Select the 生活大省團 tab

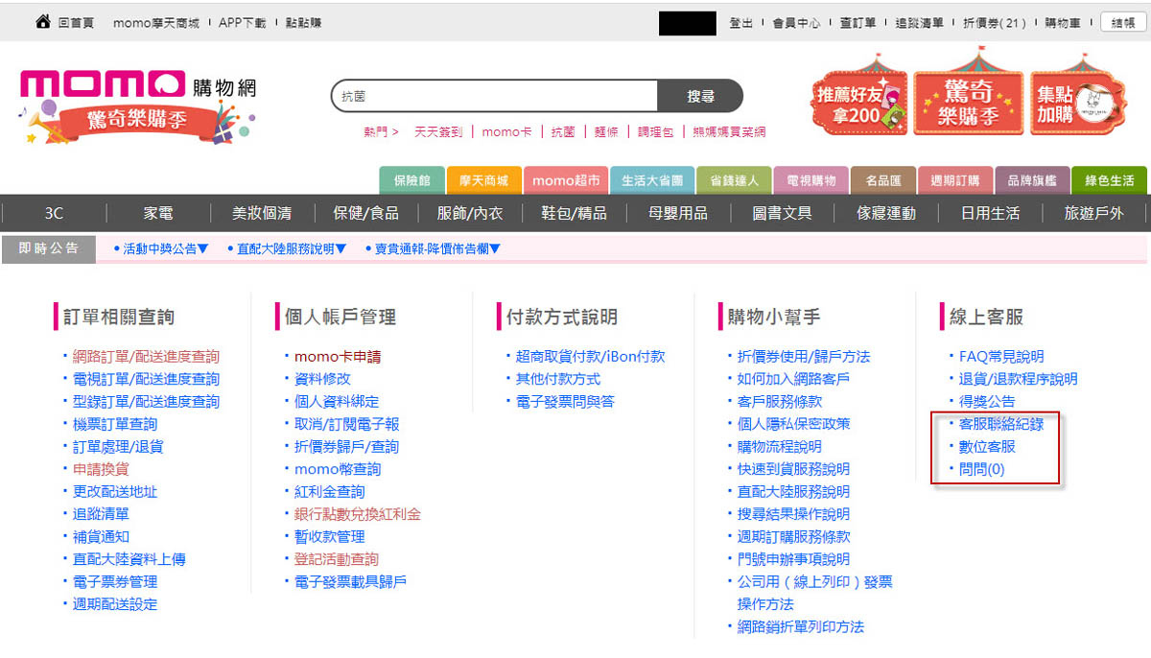(652, 180)
